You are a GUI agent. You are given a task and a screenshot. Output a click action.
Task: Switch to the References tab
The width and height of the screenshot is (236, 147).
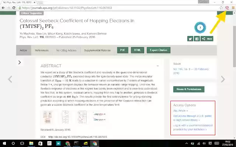click(x=42, y=50)
